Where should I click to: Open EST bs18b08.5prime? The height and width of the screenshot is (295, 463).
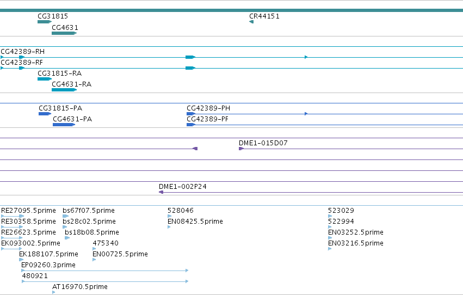92,232
